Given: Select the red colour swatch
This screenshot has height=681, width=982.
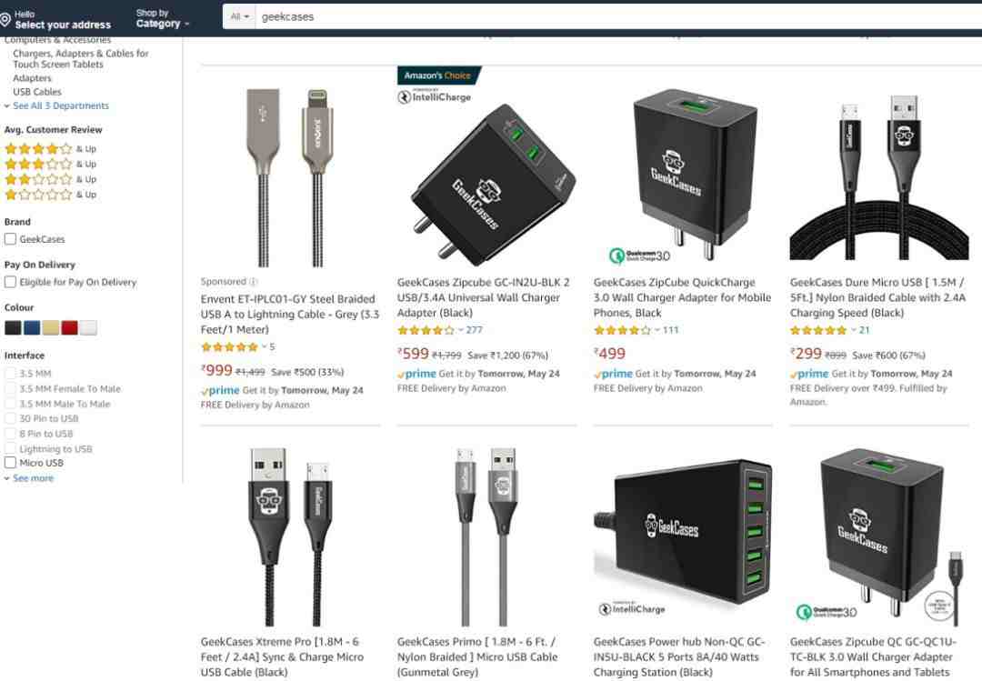Looking at the screenshot, I should tap(69, 327).
